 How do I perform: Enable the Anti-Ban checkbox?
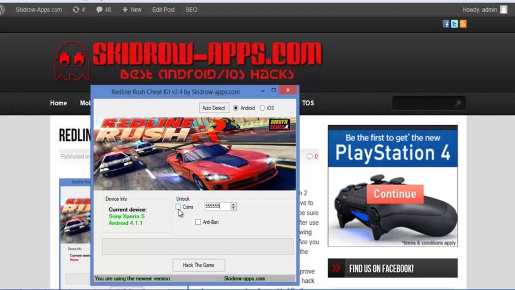pos(198,222)
